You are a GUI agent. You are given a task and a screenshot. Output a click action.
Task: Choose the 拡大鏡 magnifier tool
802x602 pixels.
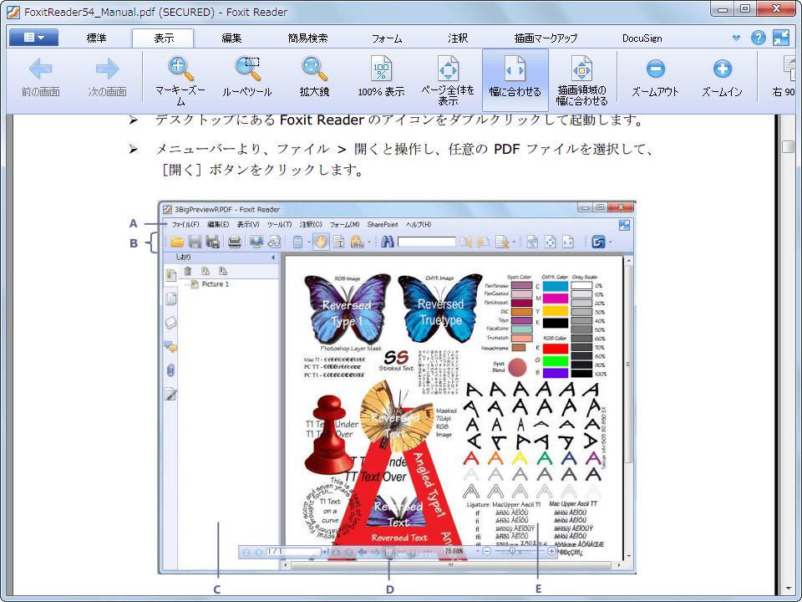pos(314,79)
